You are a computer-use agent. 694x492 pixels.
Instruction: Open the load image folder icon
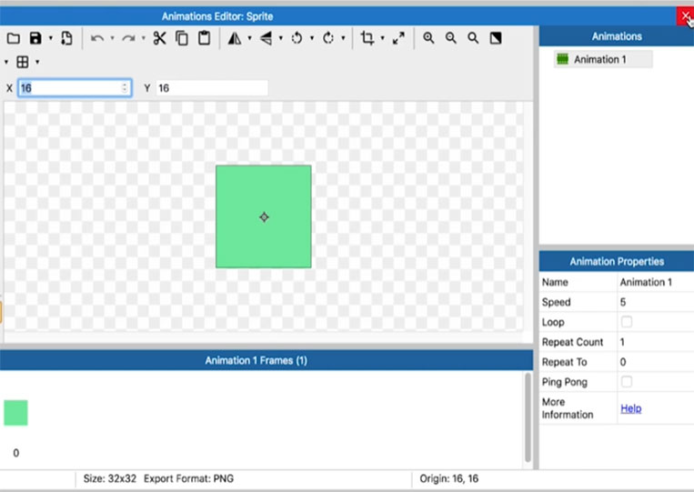(x=14, y=38)
